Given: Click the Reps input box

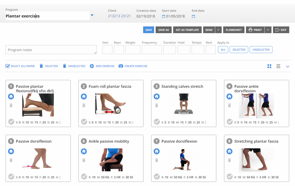Looking at the screenshot, I should pyautogui.click(x=119, y=50).
